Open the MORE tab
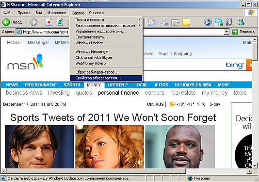259x182 pixels. click(224, 85)
